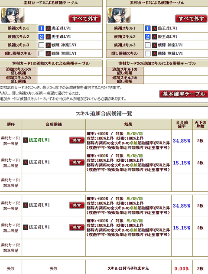
Task: Remove card 1 first choice with 外す
Action: [x=77, y=140]
